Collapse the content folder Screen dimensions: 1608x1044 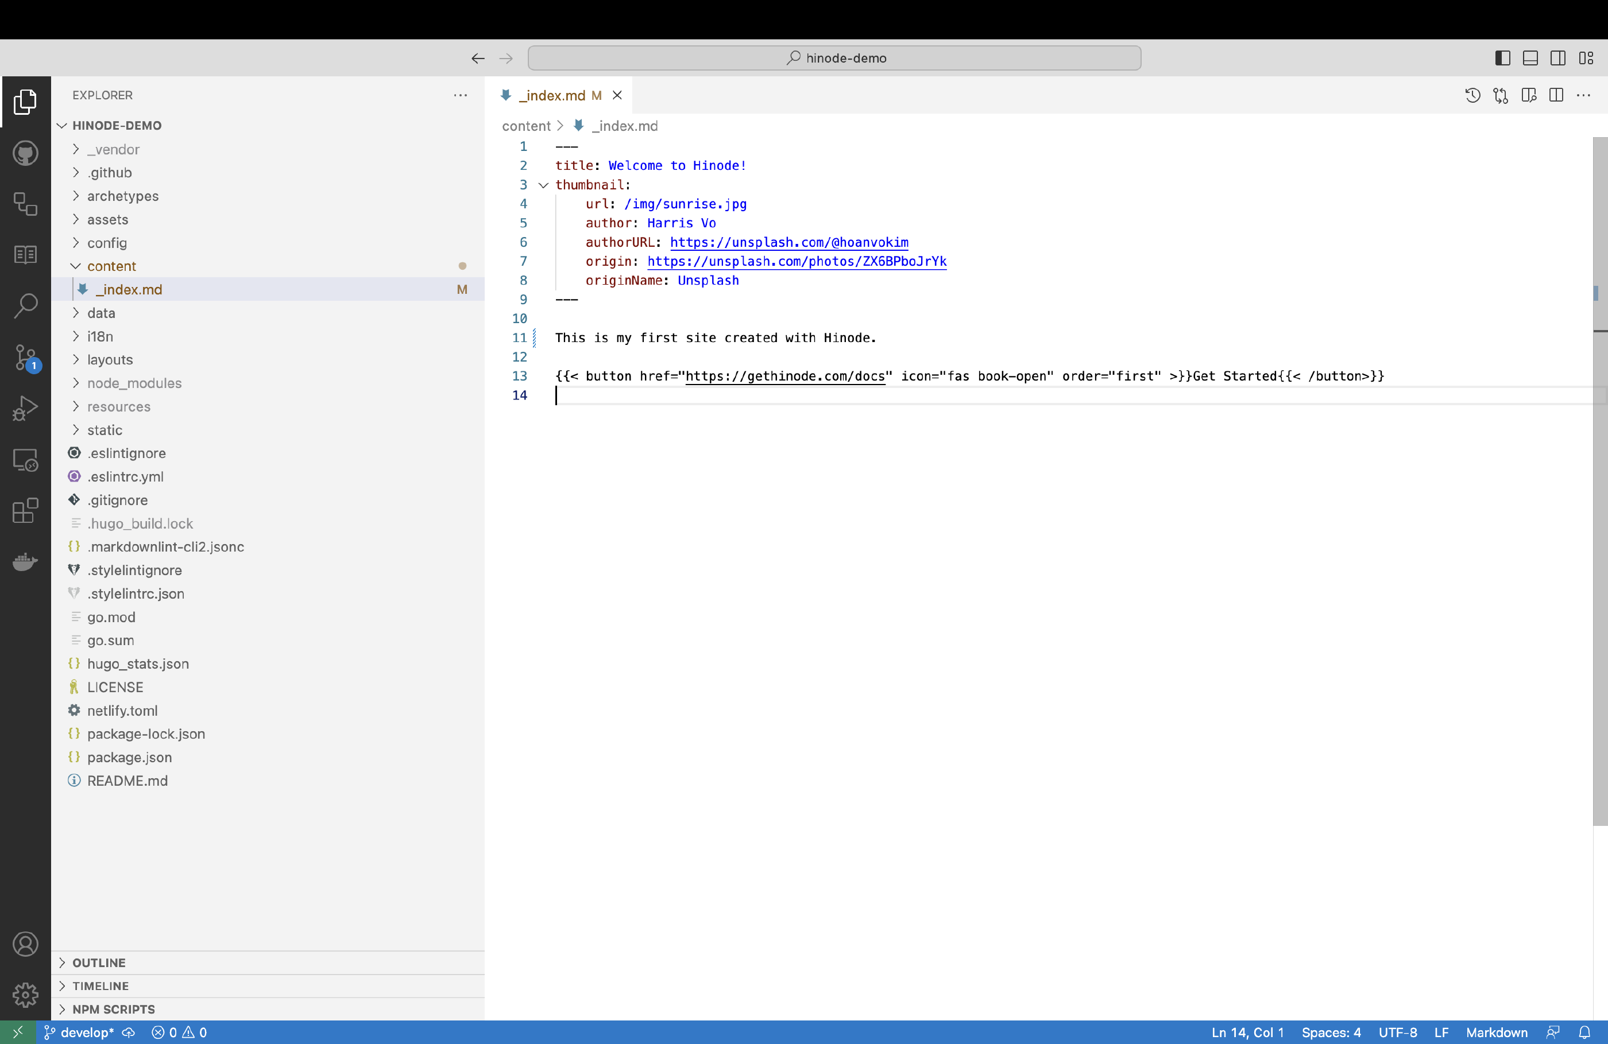pyautogui.click(x=111, y=266)
